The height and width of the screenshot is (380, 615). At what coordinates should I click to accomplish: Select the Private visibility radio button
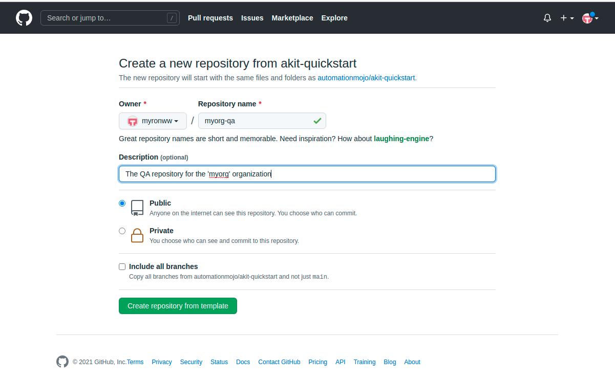click(122, 231)
